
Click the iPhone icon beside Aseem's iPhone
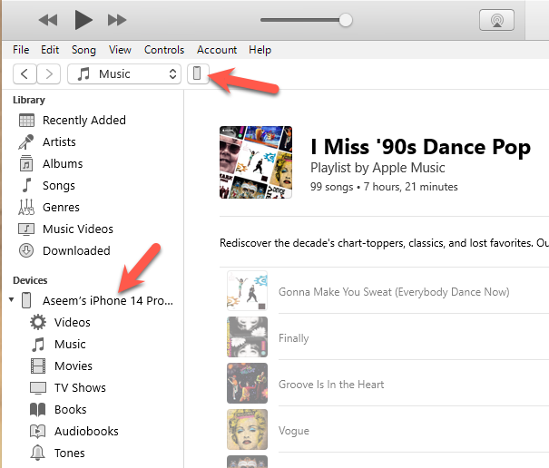26,300
